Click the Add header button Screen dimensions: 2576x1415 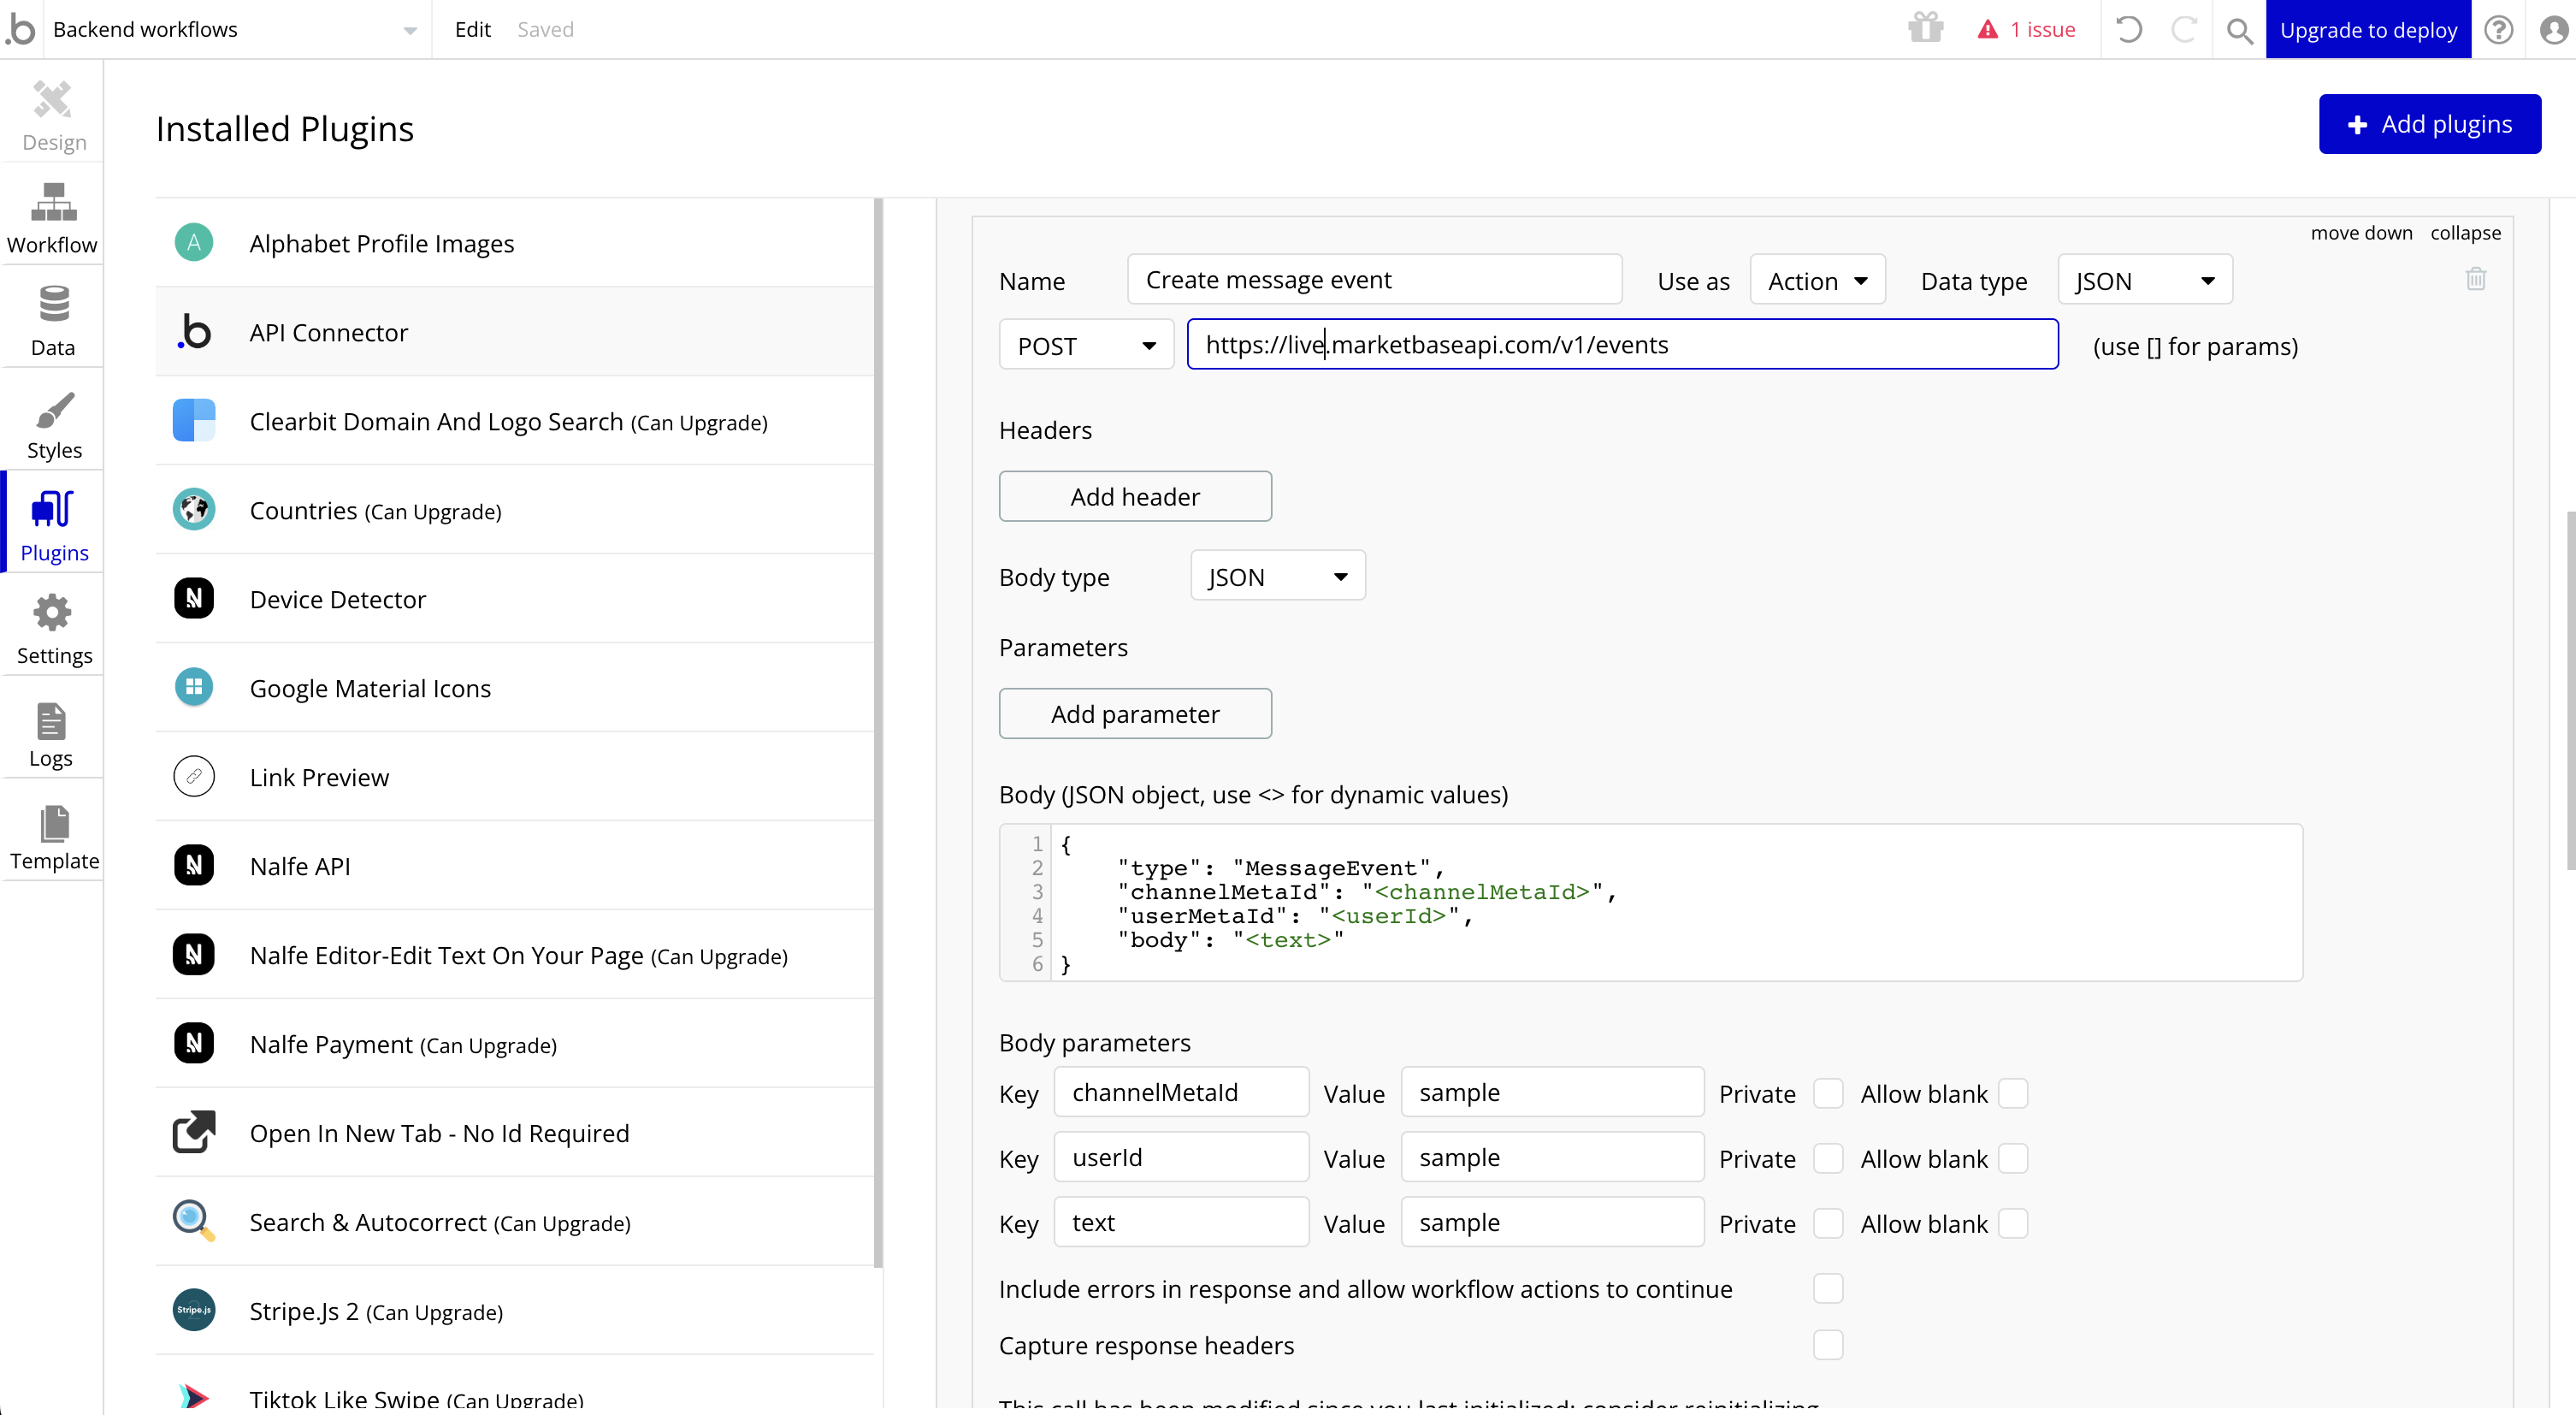(1135, 496)
